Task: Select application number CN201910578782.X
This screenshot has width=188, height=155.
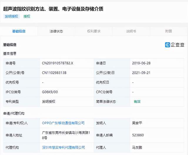Action: point(58,63)
